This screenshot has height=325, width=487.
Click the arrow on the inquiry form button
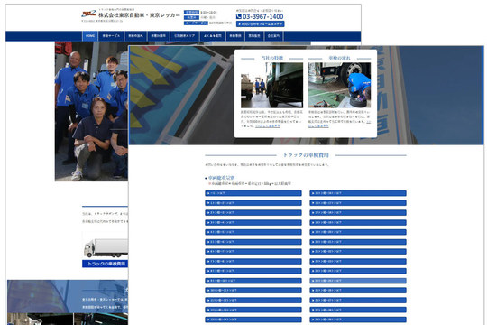pyautogui.click(x=240, y=24)
